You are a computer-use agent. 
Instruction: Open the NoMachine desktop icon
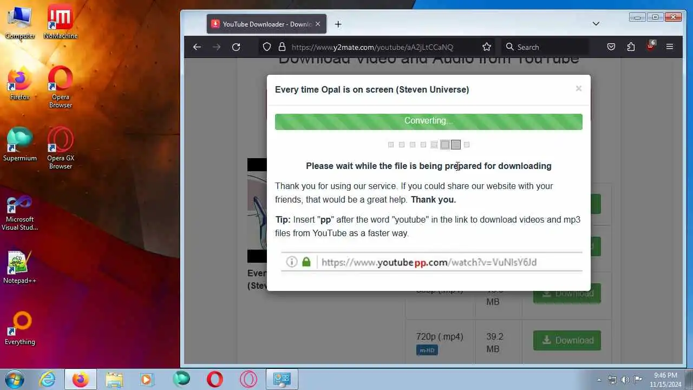pos(61,23)
